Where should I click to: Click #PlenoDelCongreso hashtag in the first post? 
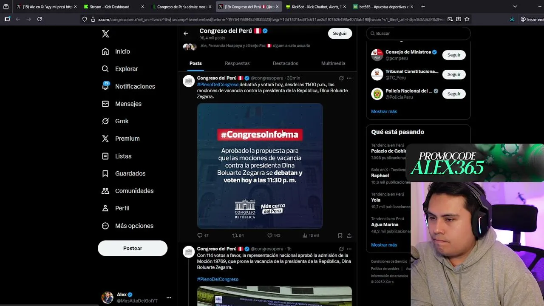click(218, 85)
